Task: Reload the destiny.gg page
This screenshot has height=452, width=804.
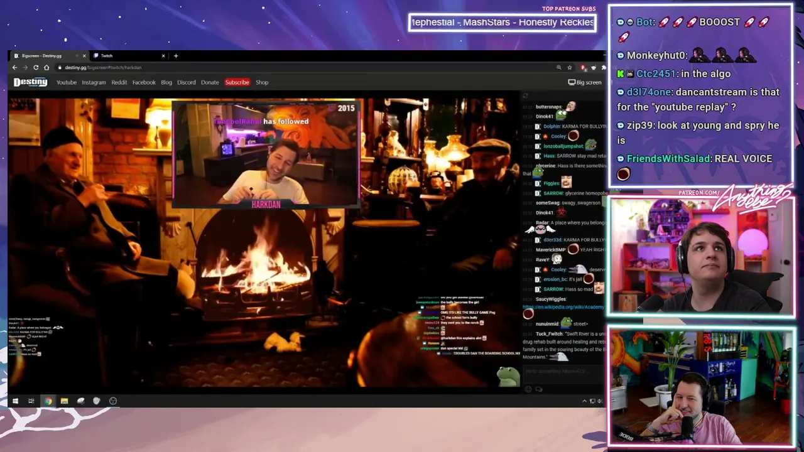Action: [x=36, y=67]
